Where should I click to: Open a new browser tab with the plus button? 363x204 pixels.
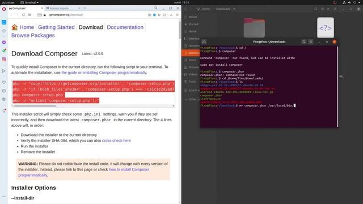[x=85, y=8]
